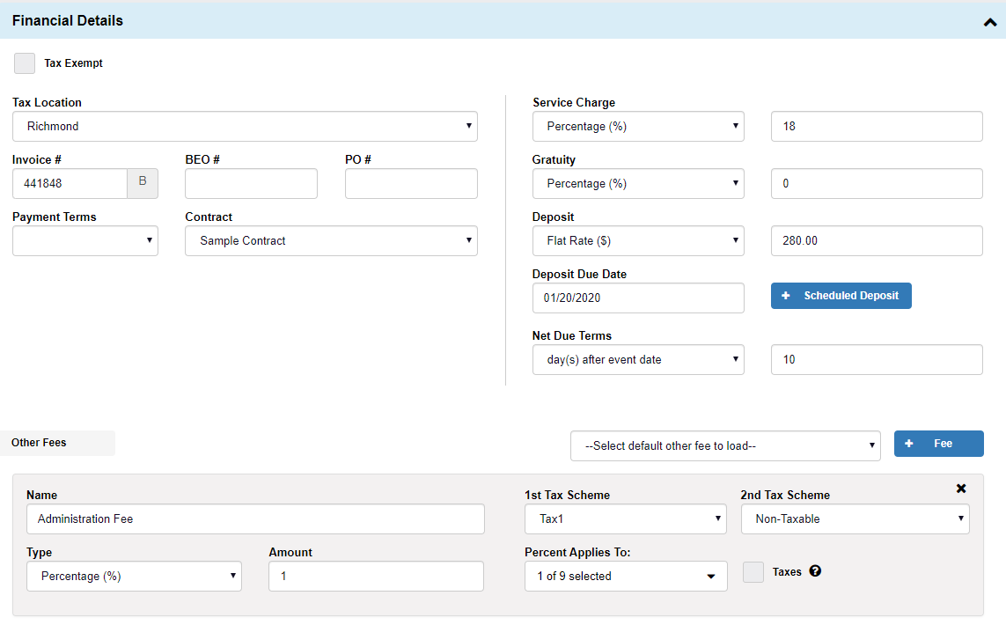Screen dimensions: 1006x625
Task: Focus the PO # input field
Action: 411,183
